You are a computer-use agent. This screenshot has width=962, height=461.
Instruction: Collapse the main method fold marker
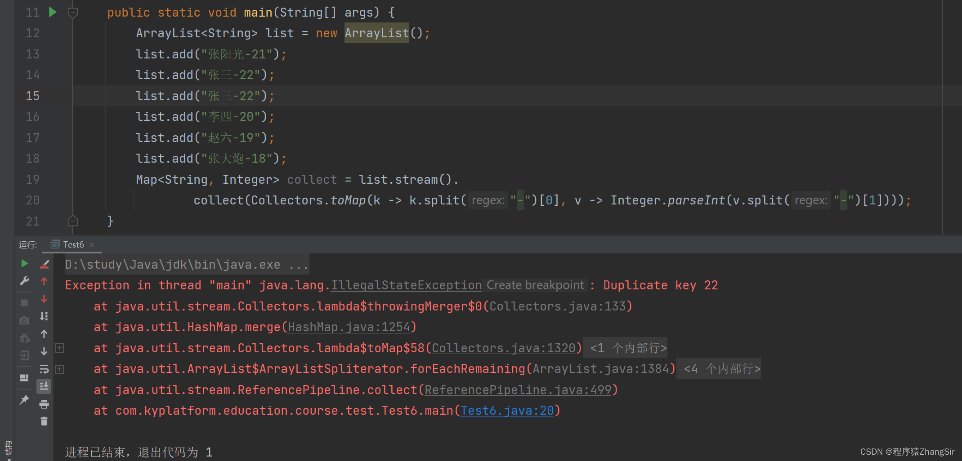click(73, 13)
